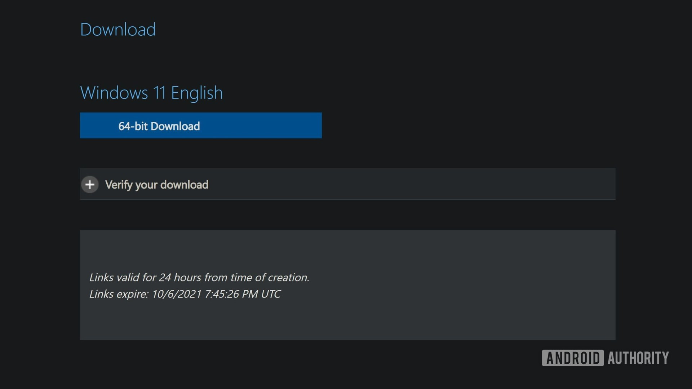Viewport: 692px width, 389px height.
Task: Click the Windows 11 English heading
Action: (x=151, y=93)
